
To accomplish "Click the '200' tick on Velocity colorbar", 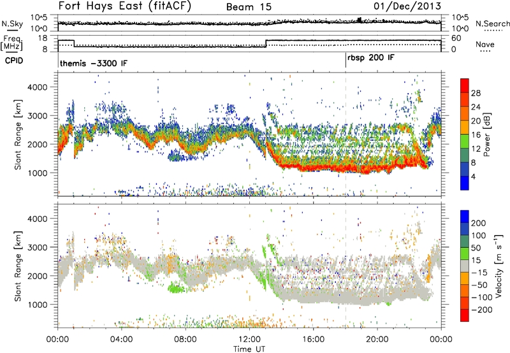I will coord(478,223).
